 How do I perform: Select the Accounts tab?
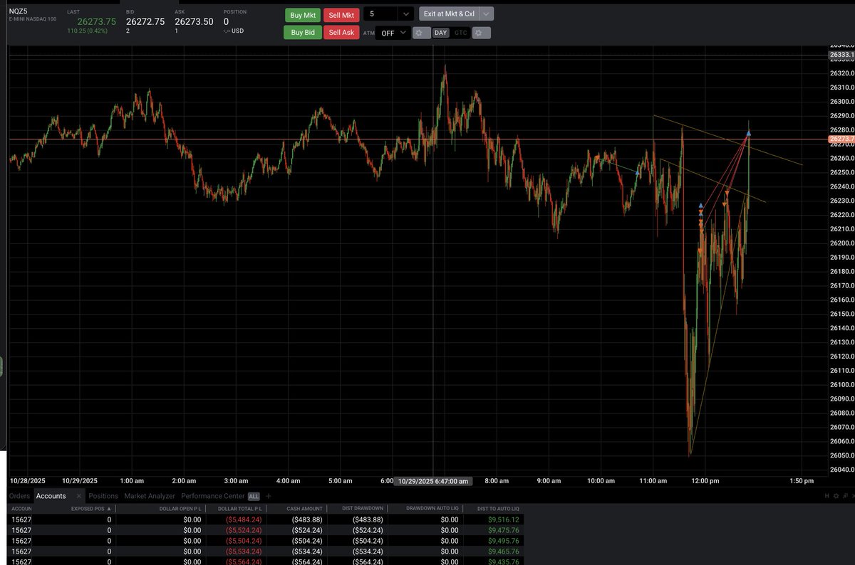pyautogui.click(x=51, y=496)
